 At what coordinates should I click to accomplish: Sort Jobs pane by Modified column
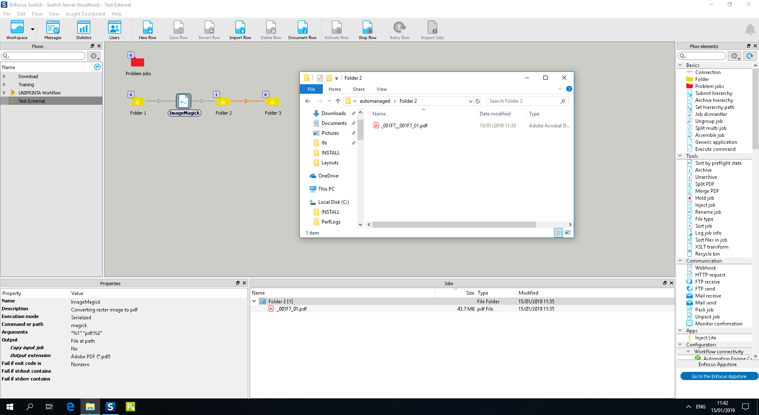(x=528, y=293)
